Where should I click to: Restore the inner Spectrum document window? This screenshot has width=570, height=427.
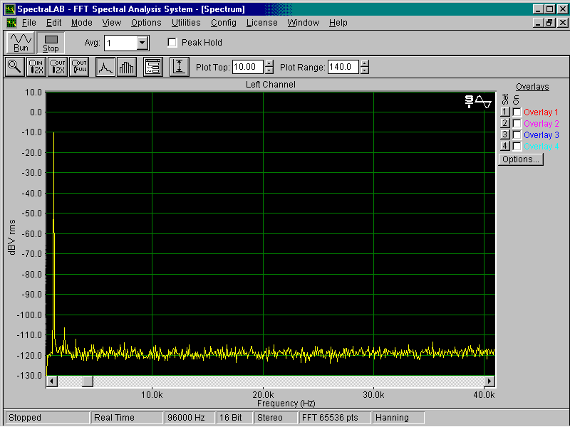click(550, 23)
